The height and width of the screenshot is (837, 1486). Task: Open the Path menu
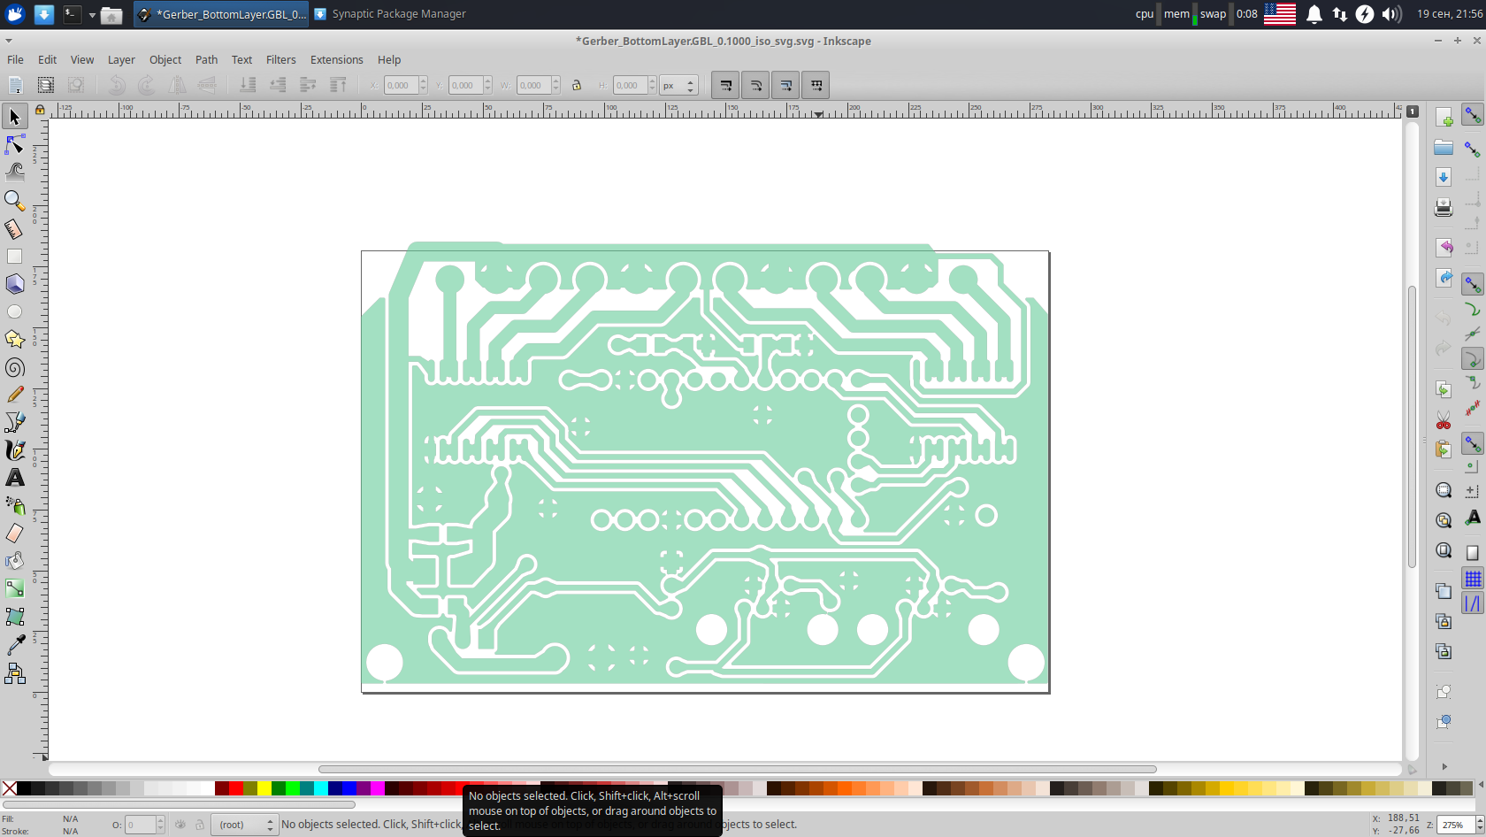pos(206,60)
